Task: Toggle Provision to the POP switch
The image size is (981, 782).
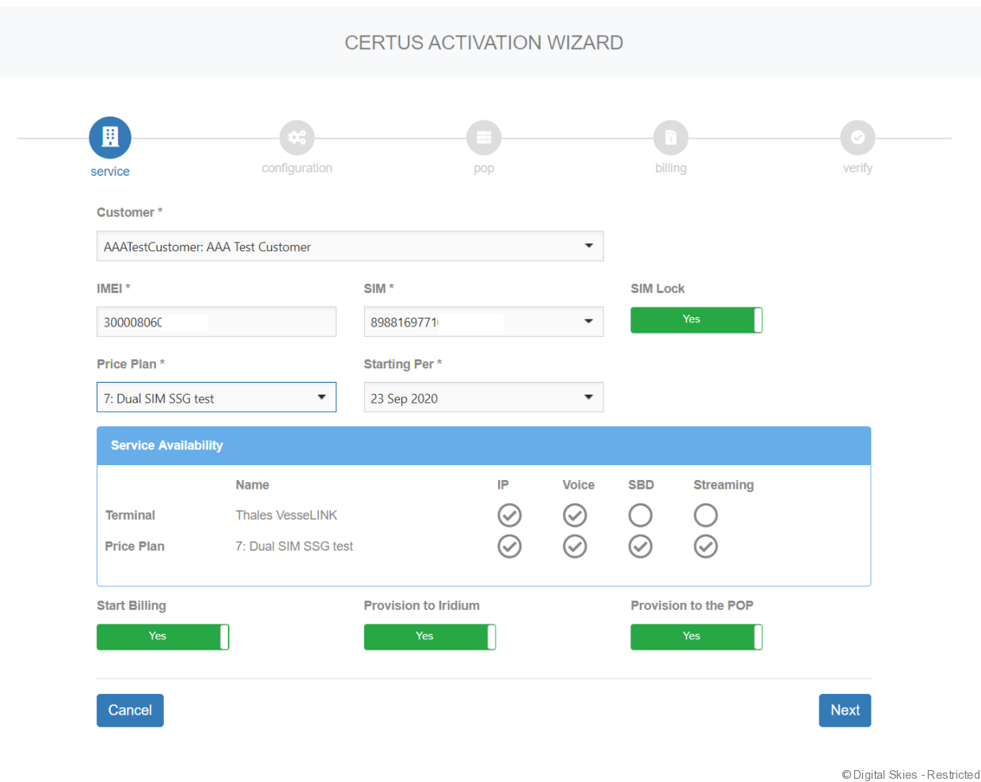Action: click(x=696, y=637)
